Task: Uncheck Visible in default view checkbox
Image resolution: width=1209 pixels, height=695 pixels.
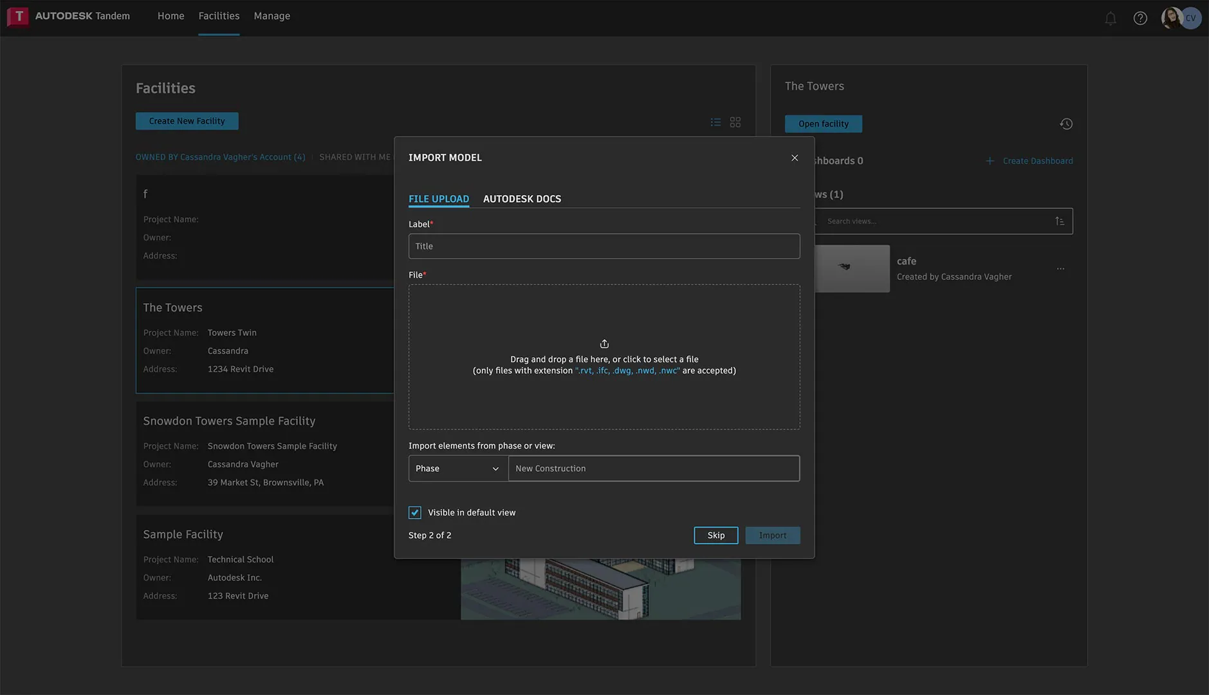Action: click(x=415, y=513)
